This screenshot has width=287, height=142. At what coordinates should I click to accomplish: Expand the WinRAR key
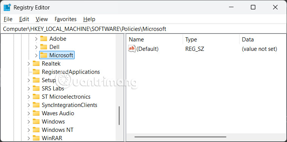pos(29,138)
